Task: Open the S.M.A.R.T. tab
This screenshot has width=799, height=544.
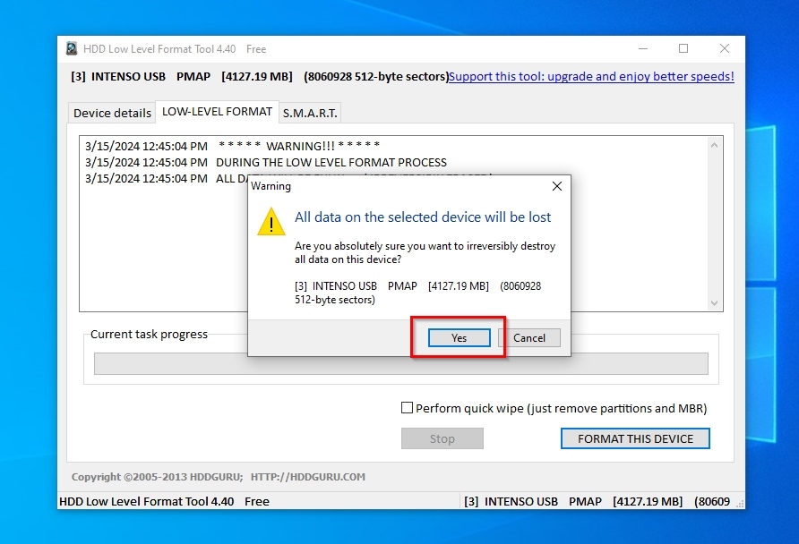Action: (310, 113)
